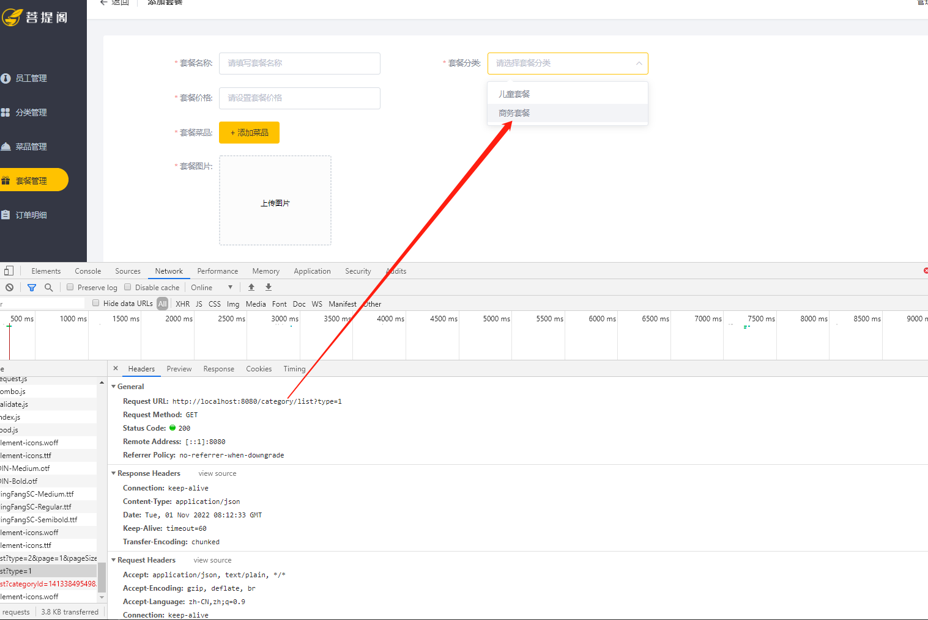Select the PingFangSC-Medium.ttf request row

pyautogui.click(x=48, y=494)
